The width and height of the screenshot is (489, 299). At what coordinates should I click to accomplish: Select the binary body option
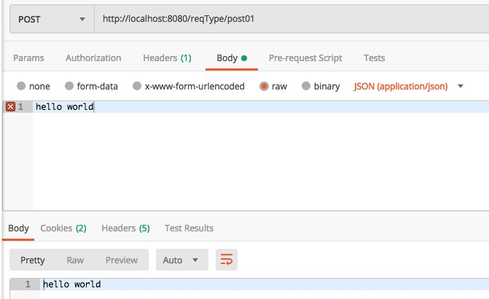pos(306,86)
